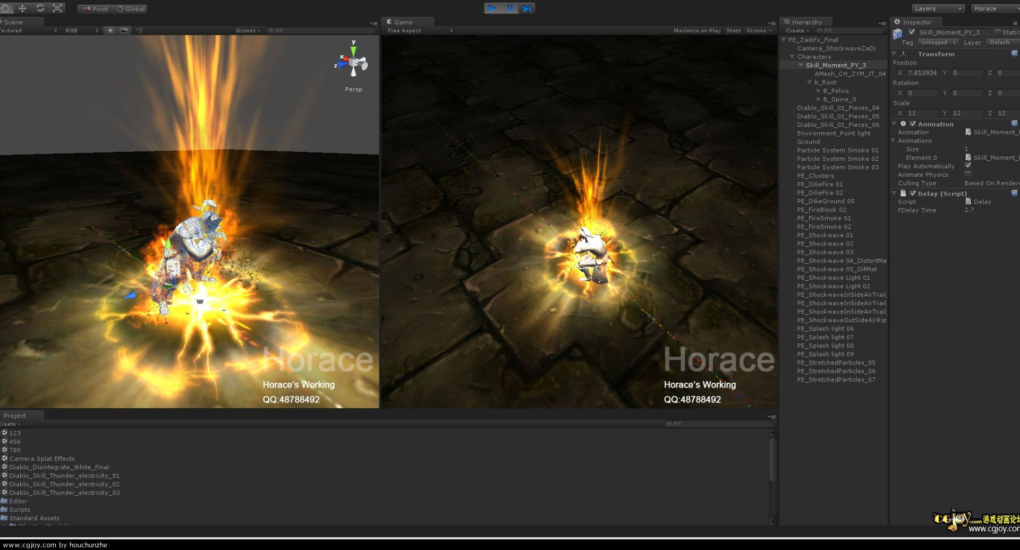Select the Scale tool

[x=57, y=8]
